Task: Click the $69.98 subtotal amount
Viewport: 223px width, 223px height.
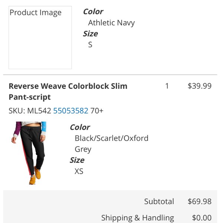Action: point(200,201)
